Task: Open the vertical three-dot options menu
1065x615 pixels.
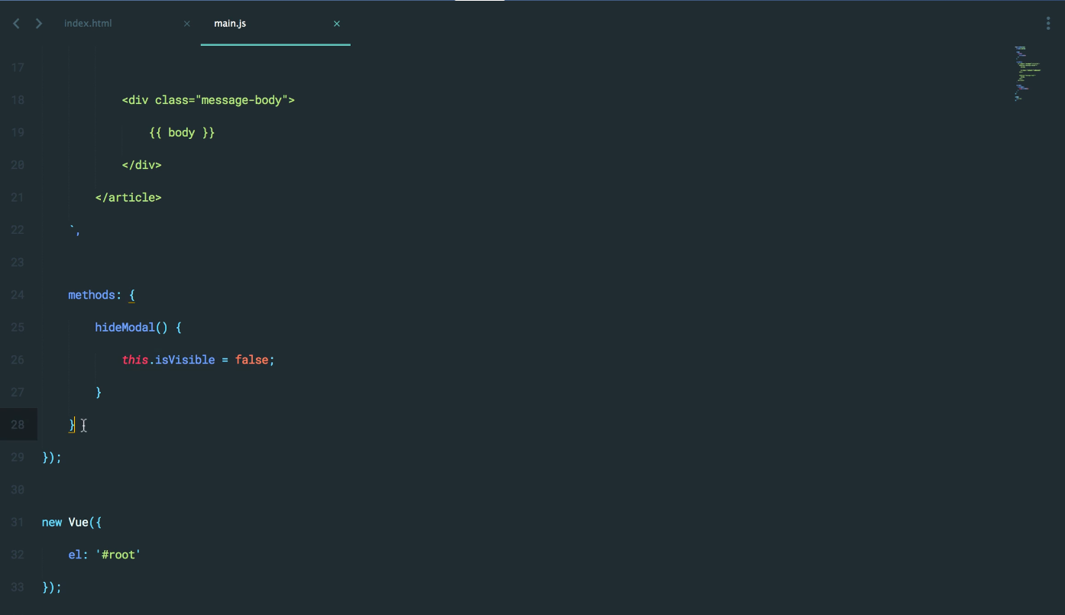Action: coord(1048,24)
